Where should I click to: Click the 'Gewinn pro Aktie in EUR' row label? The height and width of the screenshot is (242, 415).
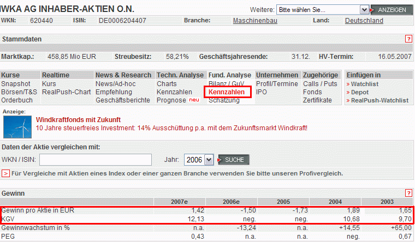(38, 210)
